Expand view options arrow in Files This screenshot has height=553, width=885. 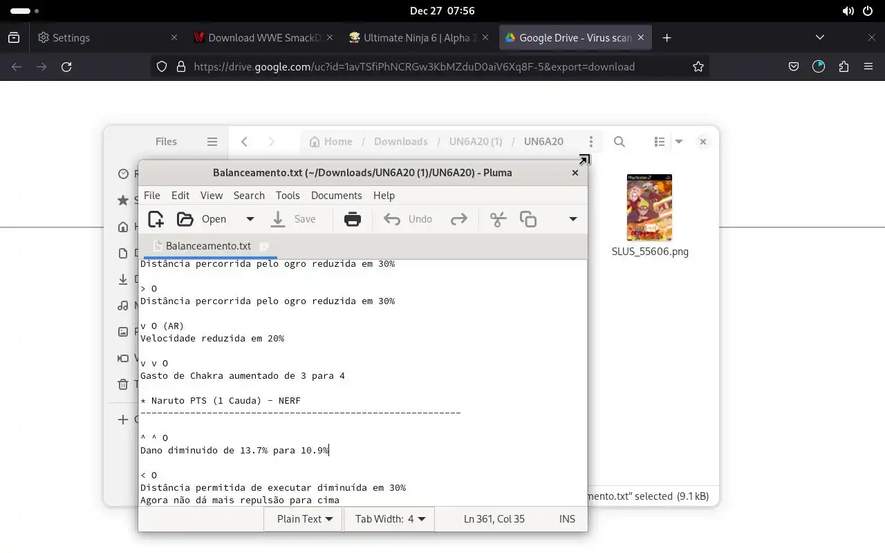[679, 142]
